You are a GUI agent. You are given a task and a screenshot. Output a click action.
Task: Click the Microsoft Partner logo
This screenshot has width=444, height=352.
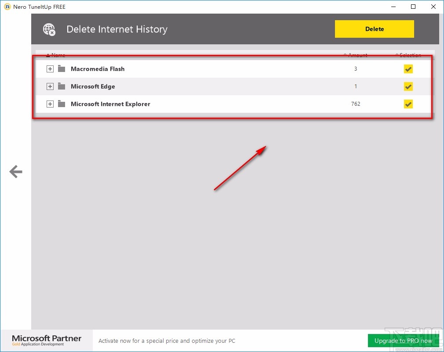coord(47,340)
